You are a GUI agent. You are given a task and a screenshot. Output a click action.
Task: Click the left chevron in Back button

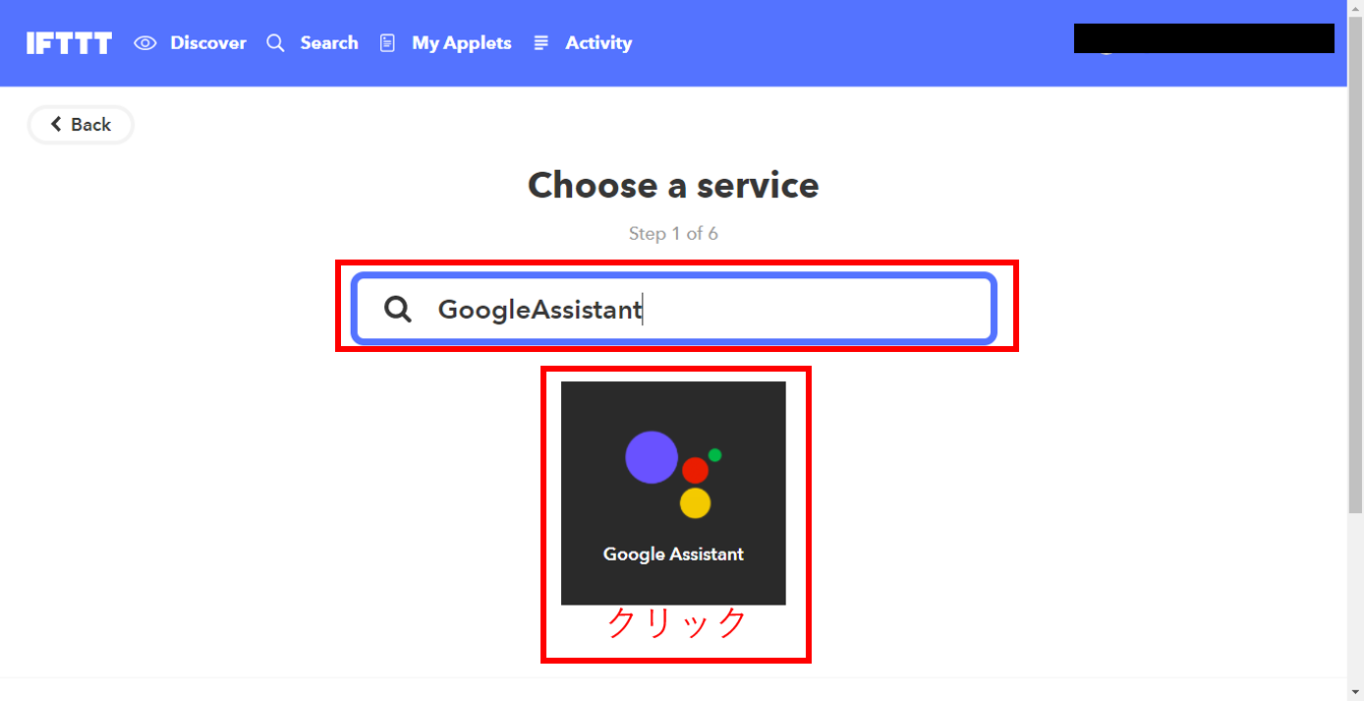(x=56, y=124)
